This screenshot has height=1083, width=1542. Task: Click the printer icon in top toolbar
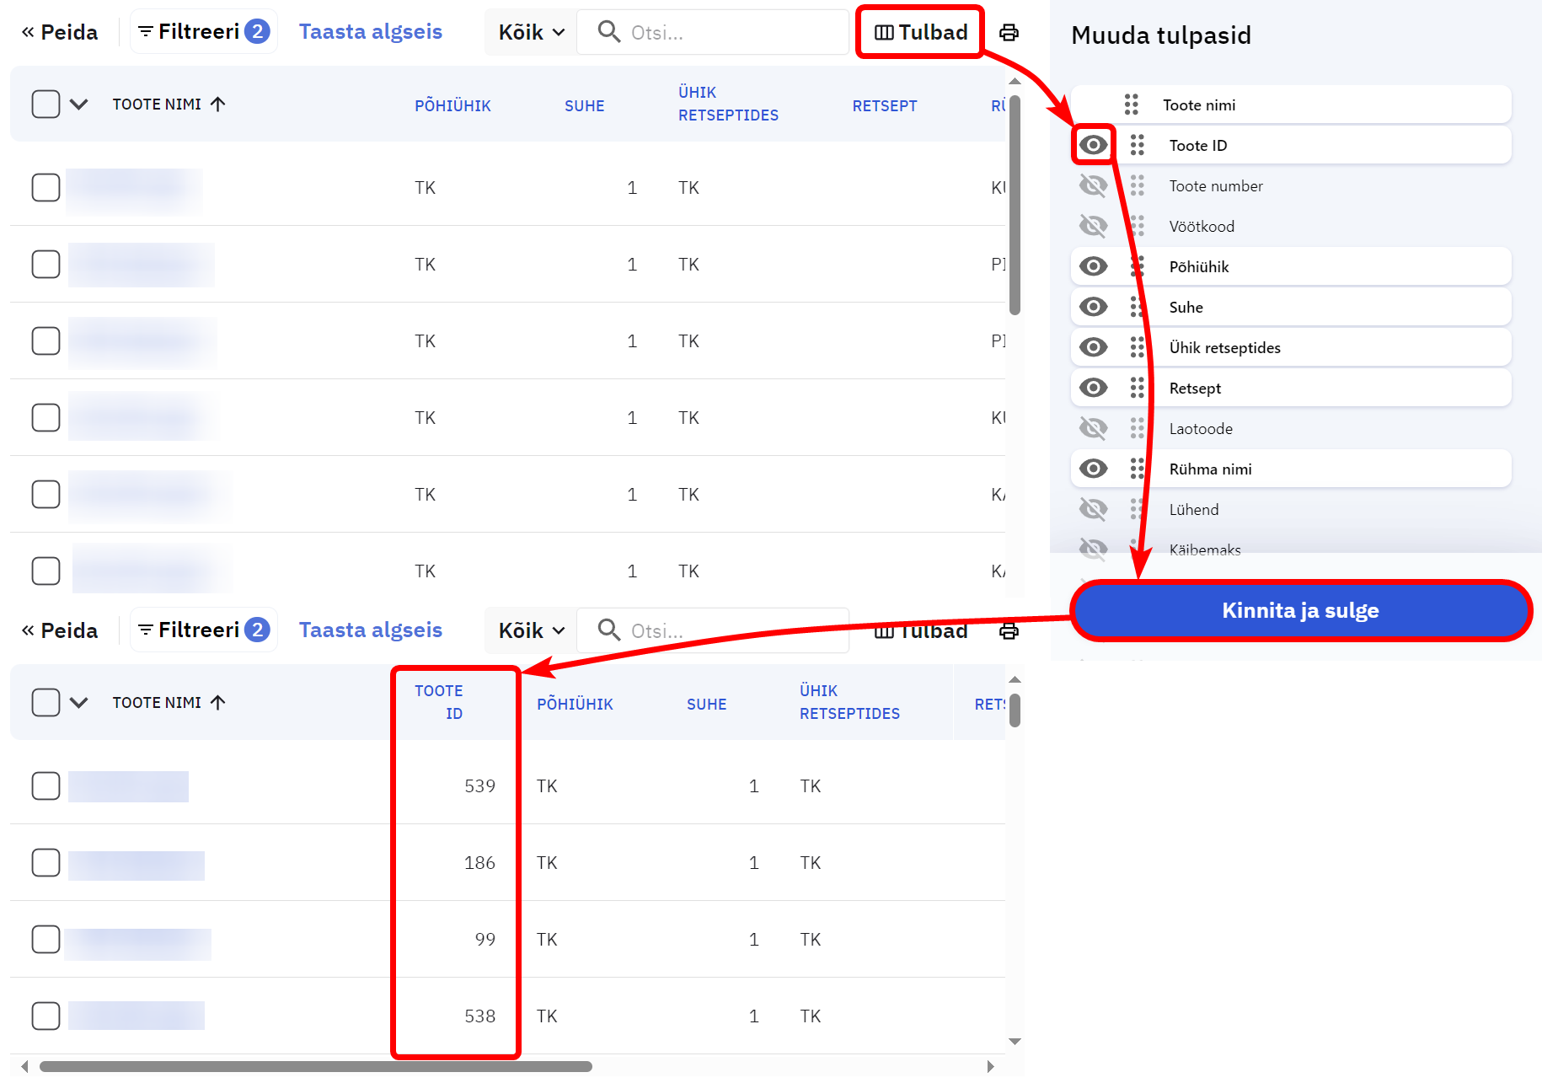(1008, 33)
